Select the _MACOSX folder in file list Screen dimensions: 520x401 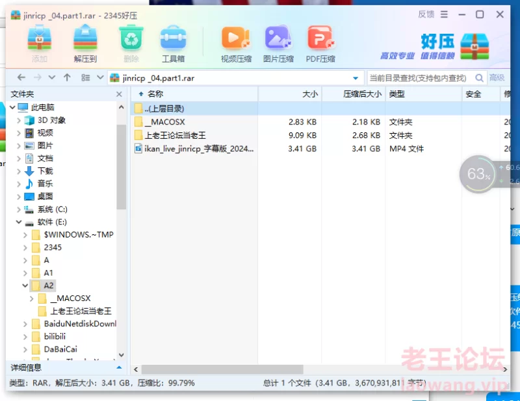click(320, 122)
